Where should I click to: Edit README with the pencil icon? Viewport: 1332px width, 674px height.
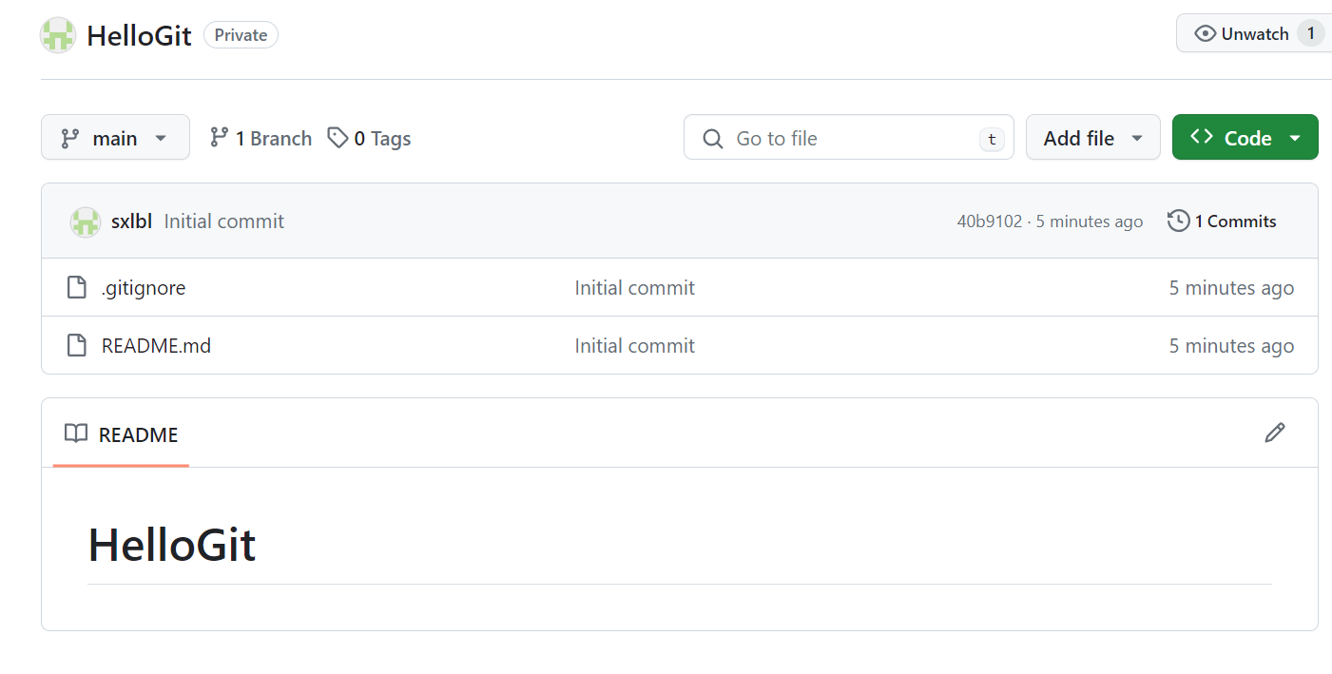tap(1275, 433)
